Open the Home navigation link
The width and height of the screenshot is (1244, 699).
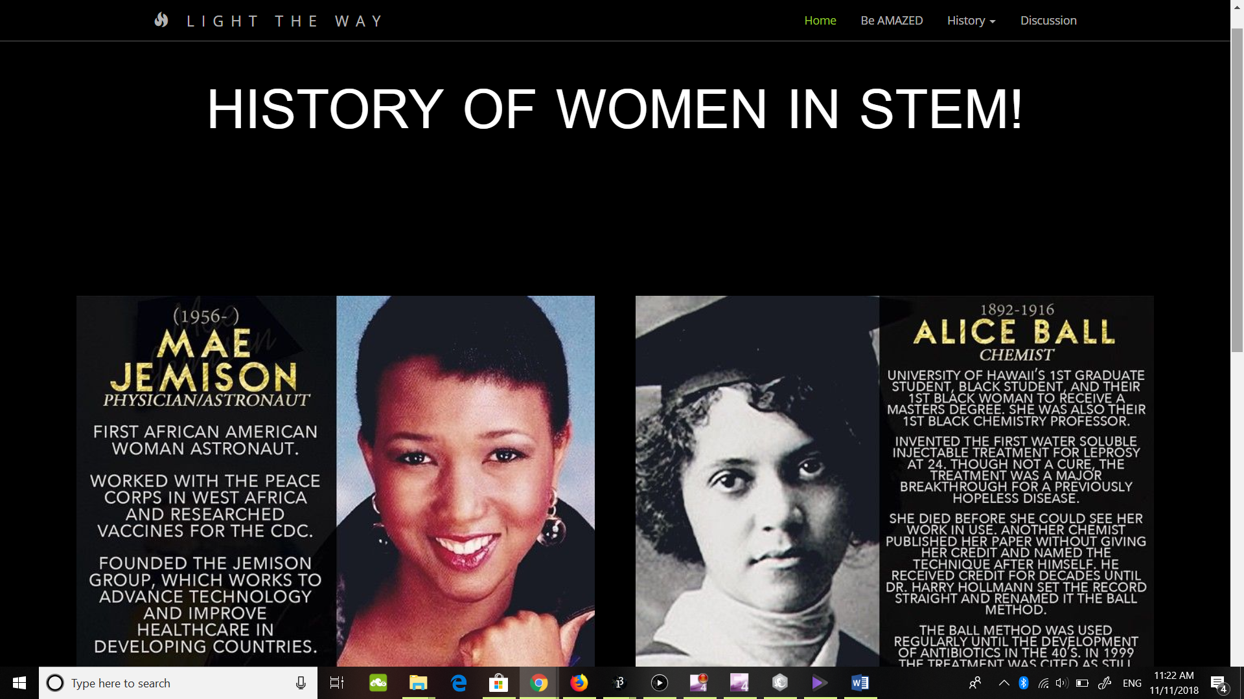click(x=820, y=21)
